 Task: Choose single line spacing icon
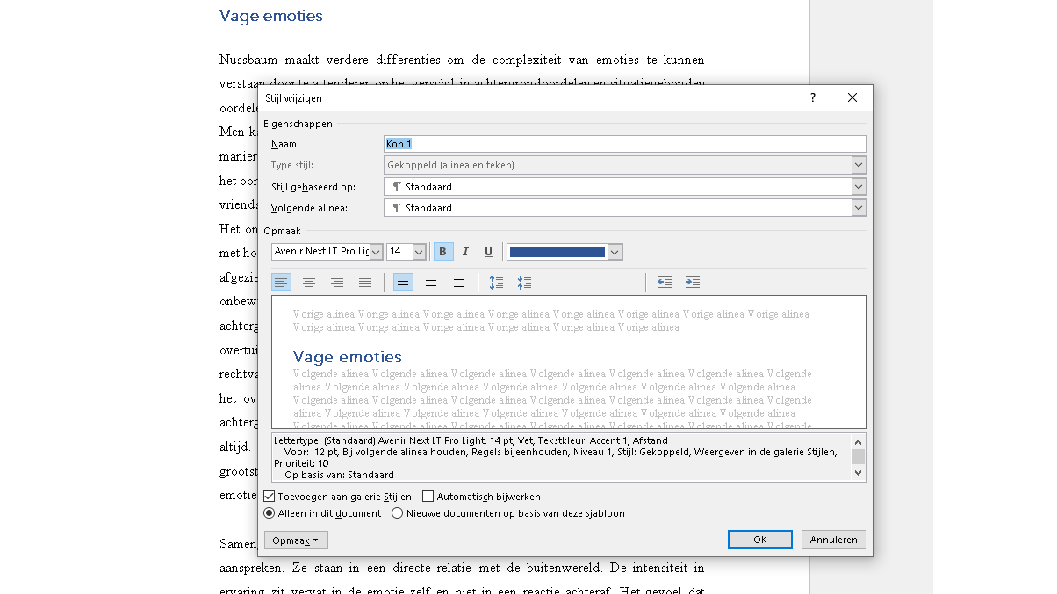coord(403,283)
